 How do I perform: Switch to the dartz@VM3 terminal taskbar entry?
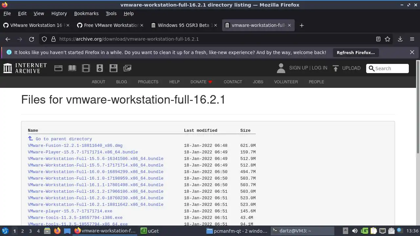(x=303, y=231)
